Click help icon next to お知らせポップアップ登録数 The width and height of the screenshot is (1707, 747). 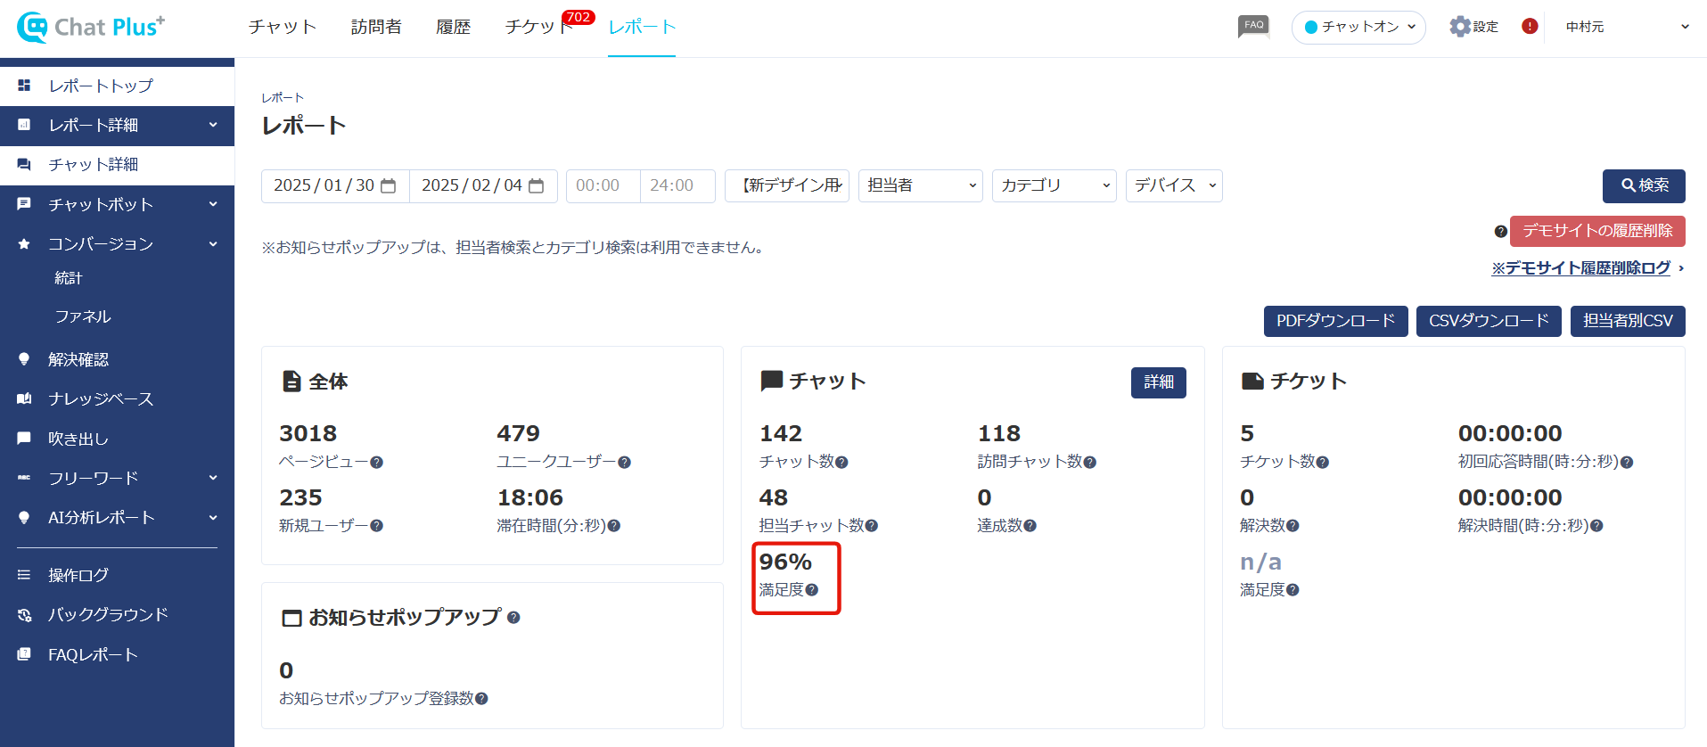(x=481, y=699)
